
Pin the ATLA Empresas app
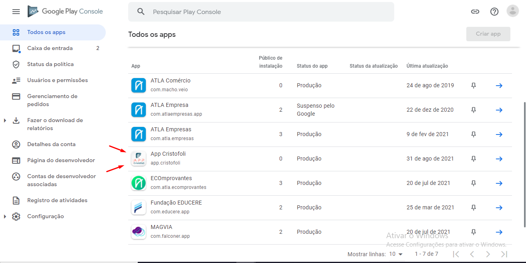tap(474, 134)
